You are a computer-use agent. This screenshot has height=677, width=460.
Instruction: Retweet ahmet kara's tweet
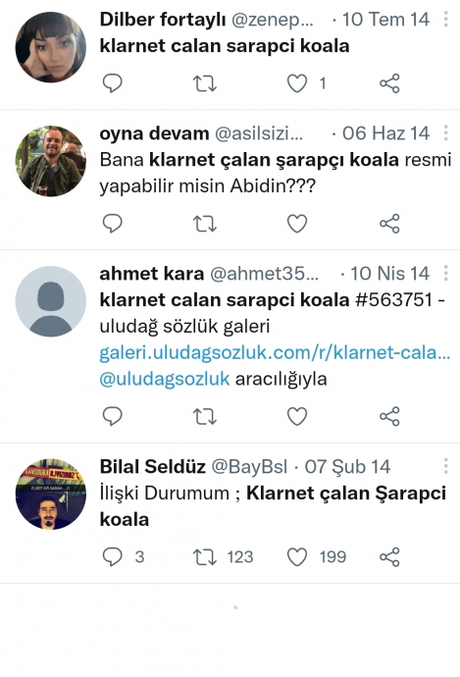tap(205, 417)
